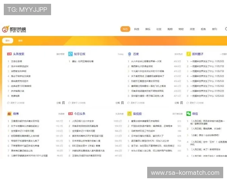Open the 百度 card title link
This screenshot has height=182, width=227.
136,54
